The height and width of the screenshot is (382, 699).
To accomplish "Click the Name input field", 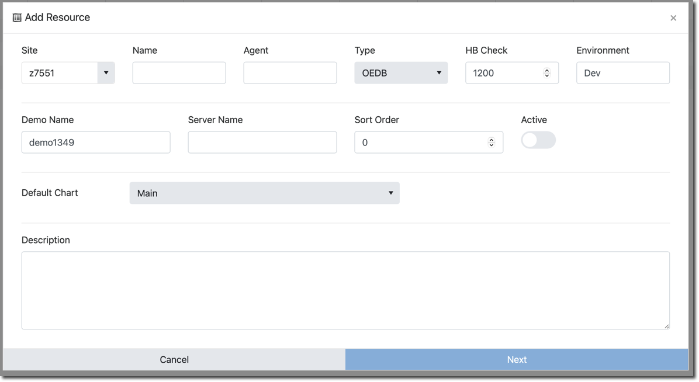I will coord(179,72).
